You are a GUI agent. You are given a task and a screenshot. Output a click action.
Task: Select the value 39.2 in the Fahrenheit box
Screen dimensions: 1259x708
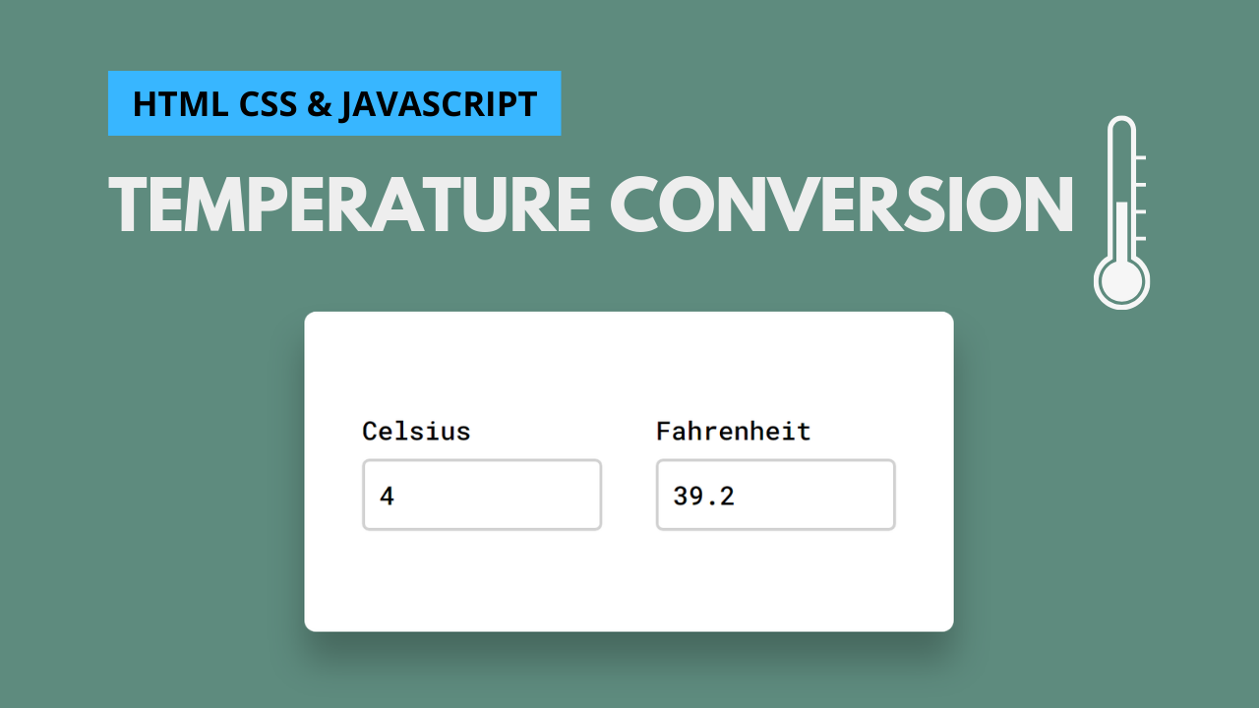(x=704, y=496)
